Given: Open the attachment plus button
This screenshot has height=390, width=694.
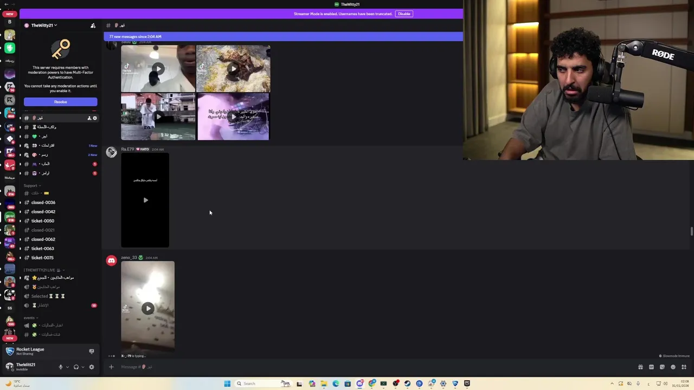Looking at the screenshot, I should 111,367.
